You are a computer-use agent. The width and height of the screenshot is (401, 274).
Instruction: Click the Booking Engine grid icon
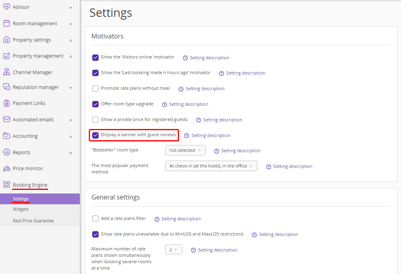tap(7, 185)
